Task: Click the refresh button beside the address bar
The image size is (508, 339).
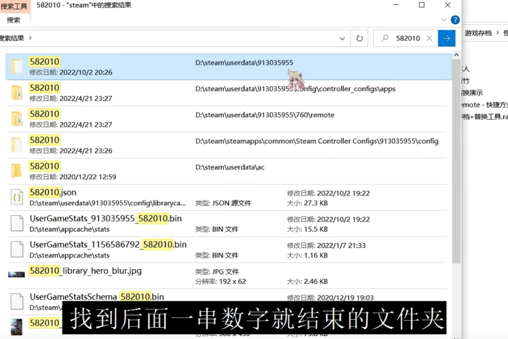Action: click(x=359, y=38)
